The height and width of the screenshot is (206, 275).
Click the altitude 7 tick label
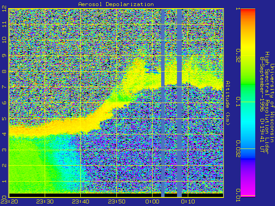coord(4,87)
